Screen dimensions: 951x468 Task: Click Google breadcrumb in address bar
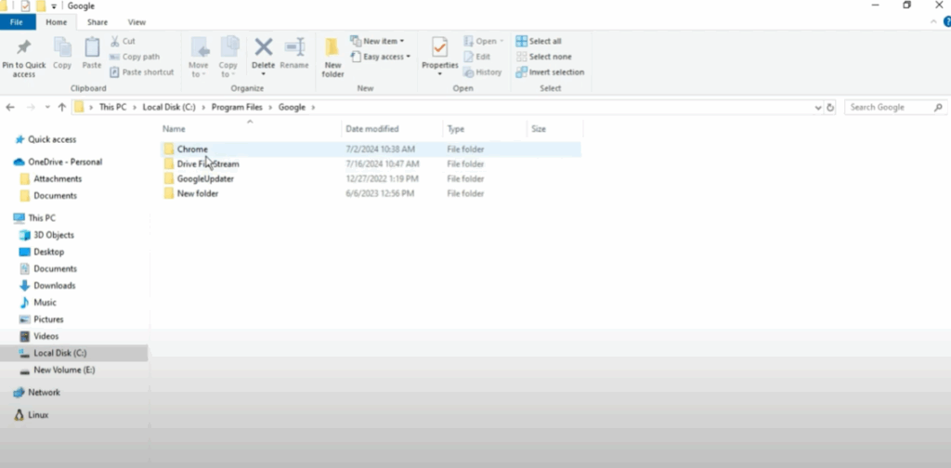292,108
